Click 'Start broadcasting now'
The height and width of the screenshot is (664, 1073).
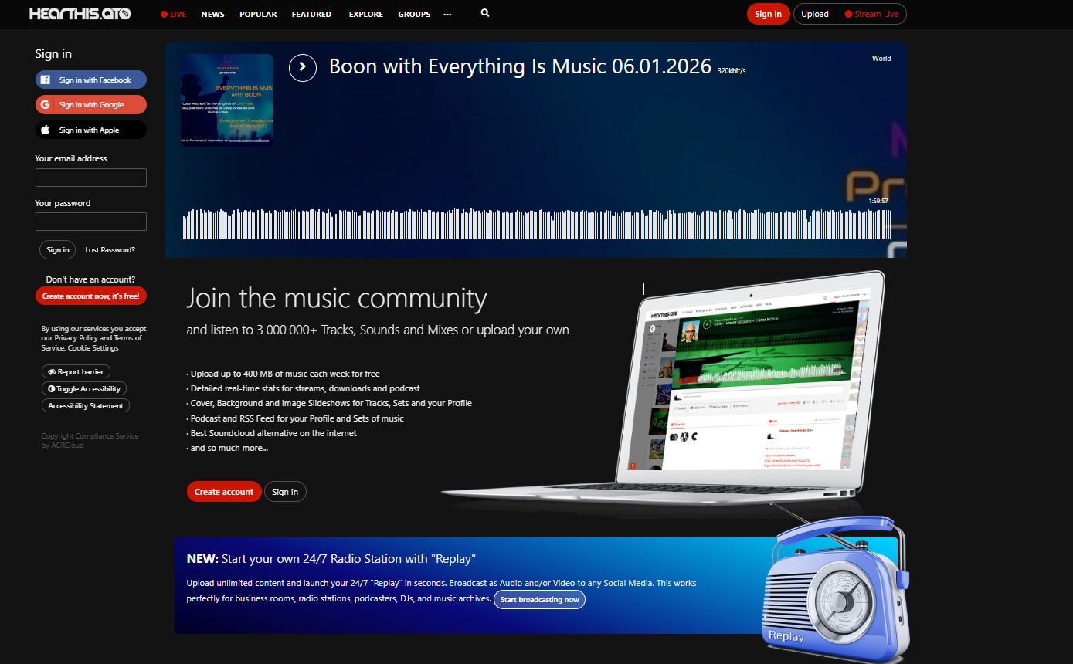539,599
